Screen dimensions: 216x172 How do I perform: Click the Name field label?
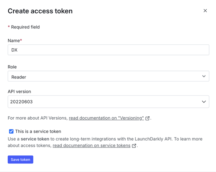pyautogui.click(x=14, y=40)
